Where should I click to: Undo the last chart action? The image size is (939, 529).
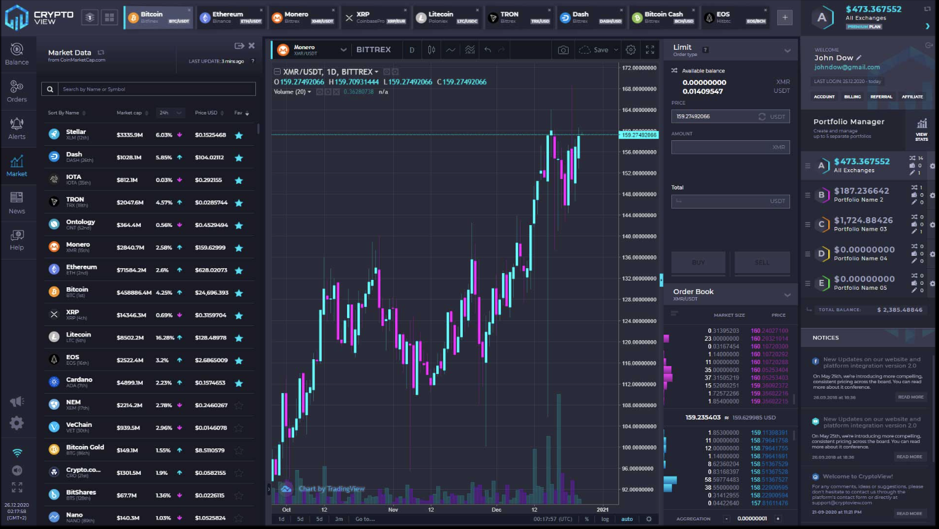(488, 49)
